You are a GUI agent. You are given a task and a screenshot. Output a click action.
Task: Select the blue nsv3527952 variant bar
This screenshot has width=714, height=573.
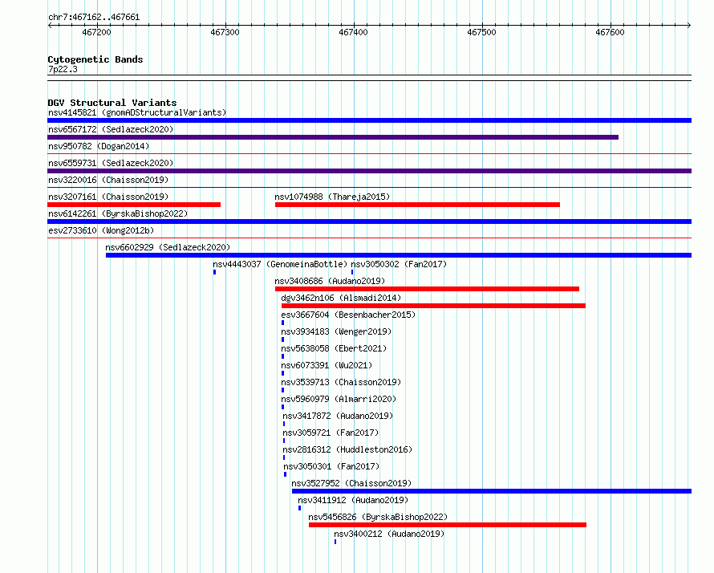492,491
